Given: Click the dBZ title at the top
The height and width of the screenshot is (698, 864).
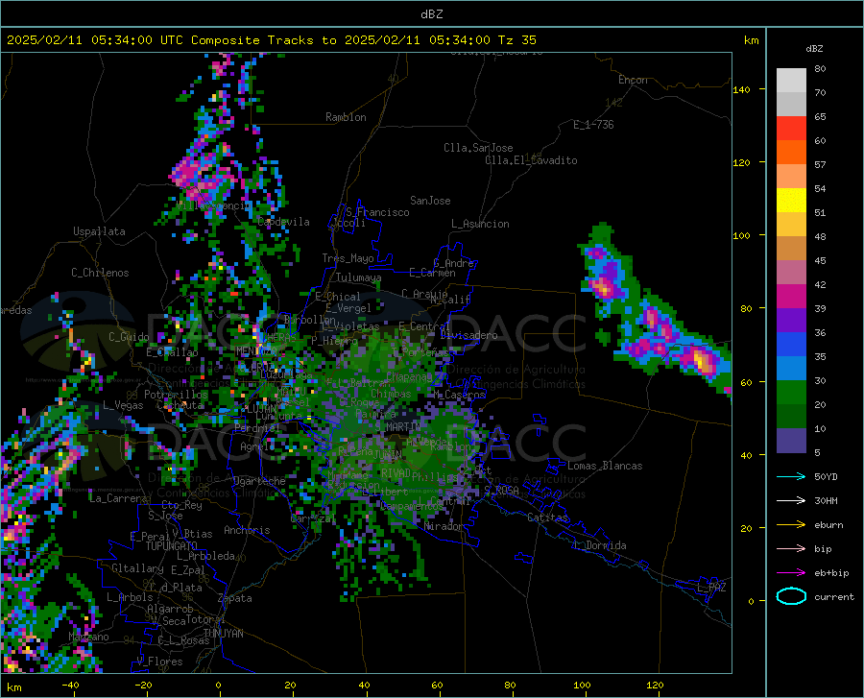Looking at the screenshot, I should pos(431,14).
